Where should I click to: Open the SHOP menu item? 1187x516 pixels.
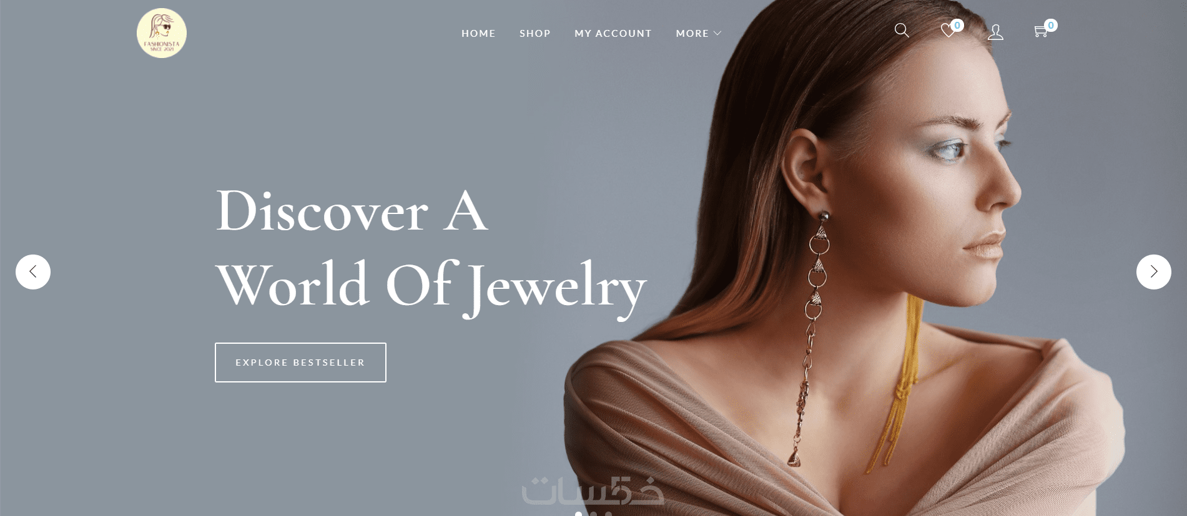pyautogui.click(x=535, y=34)
